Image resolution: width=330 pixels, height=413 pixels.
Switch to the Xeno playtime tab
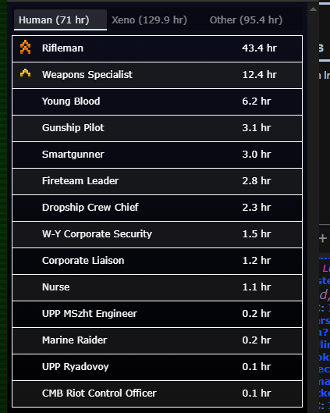click(x=149, y=20)
